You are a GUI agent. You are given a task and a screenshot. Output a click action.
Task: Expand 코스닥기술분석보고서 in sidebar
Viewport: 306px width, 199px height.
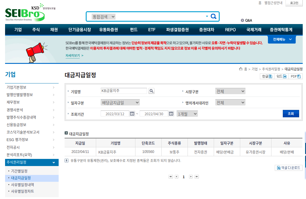click(x=32, y=132)
